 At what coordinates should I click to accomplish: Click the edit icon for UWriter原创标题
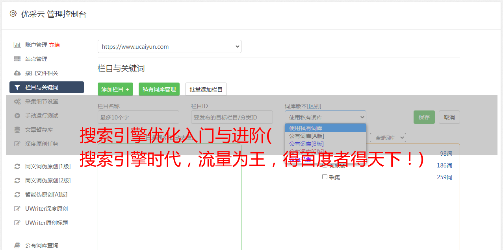pyautogui.click(x=17, y=223)
